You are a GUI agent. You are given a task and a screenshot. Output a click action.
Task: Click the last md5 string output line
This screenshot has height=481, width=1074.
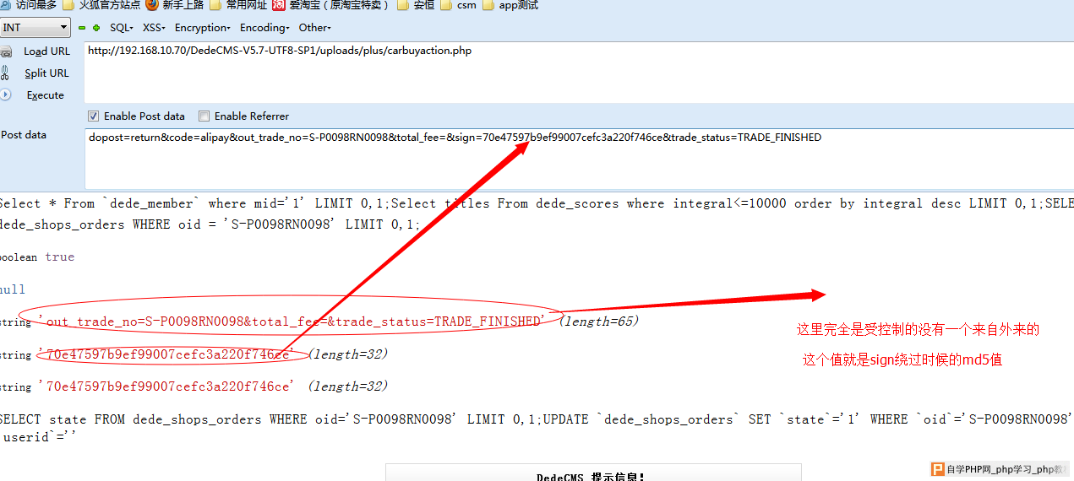coord(194,386)
